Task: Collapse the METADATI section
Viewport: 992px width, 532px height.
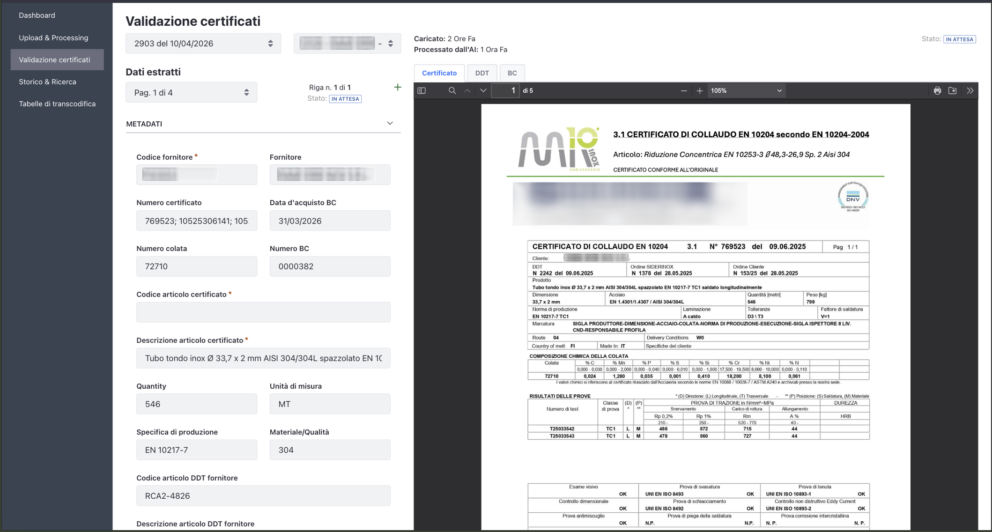Action: (390, 124)
